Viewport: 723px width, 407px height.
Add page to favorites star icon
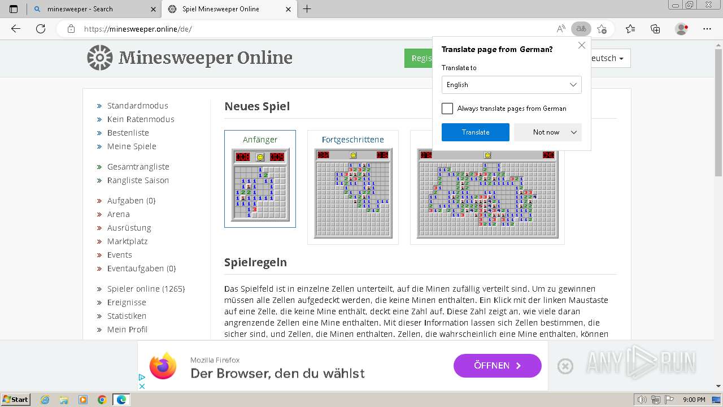click(x=602, y=29)
